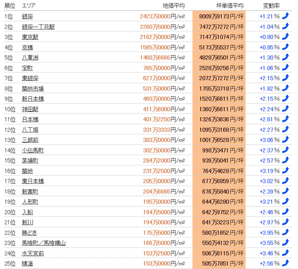The image size is (298, 269).
Task: Open the 新川 area link
Action: 27,222
